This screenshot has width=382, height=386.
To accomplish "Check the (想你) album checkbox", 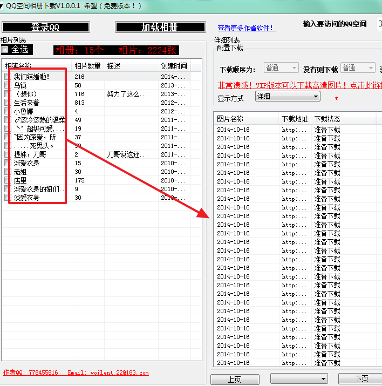I will 8,93.
